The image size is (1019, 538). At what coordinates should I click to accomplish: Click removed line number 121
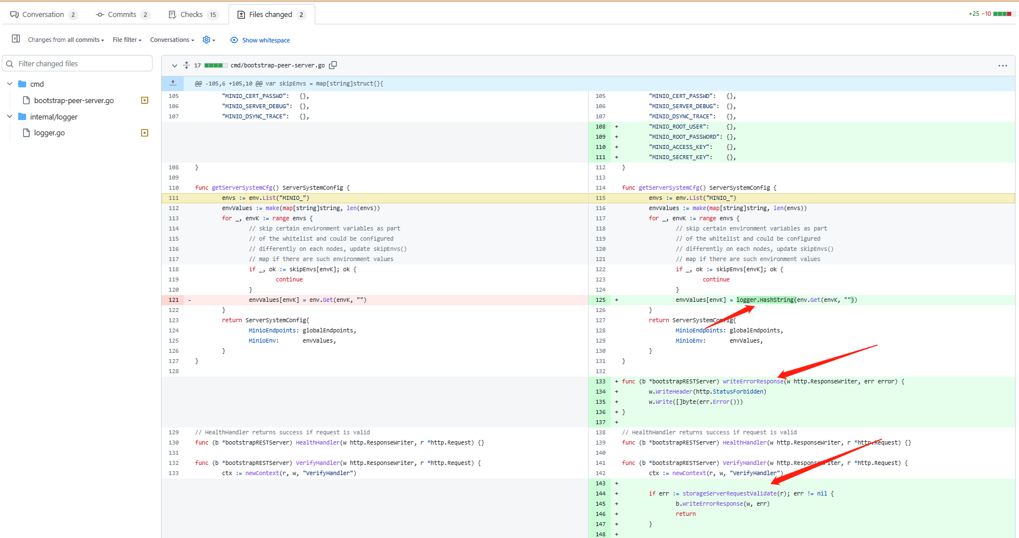tap(174, 300)
